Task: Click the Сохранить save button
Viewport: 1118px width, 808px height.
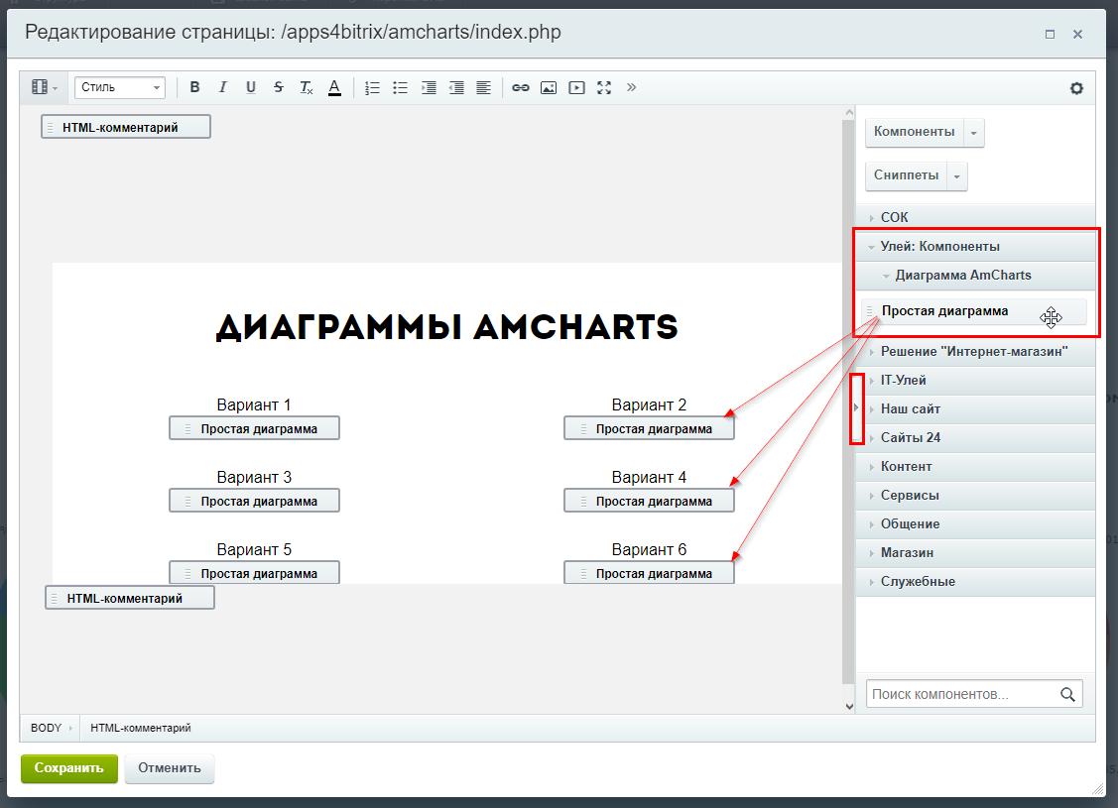Action: coord(68,768)
